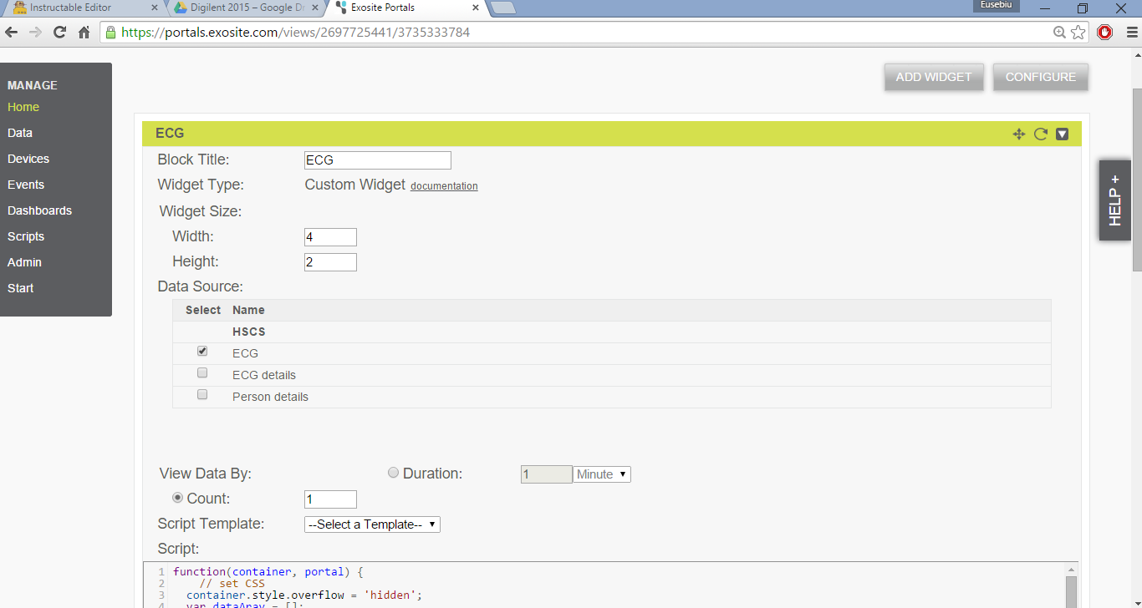Check the ECG data source checkbox

click(202, 352)
